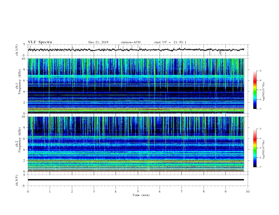Click the ch.1 color scale bar
Image resolution: width=279 pixels, height=215 pixels.
click(255, 90)
